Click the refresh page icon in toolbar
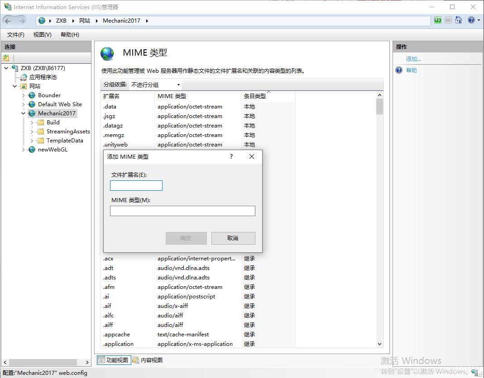 click(438, 20)
